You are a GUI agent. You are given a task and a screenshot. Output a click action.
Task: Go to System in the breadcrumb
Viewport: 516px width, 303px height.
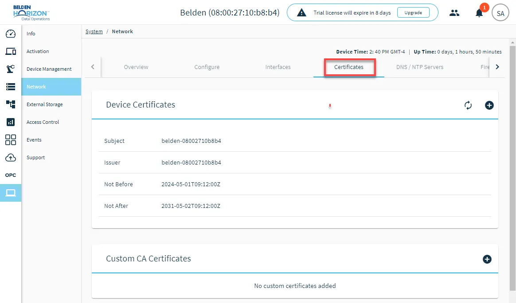coord(94,31)
